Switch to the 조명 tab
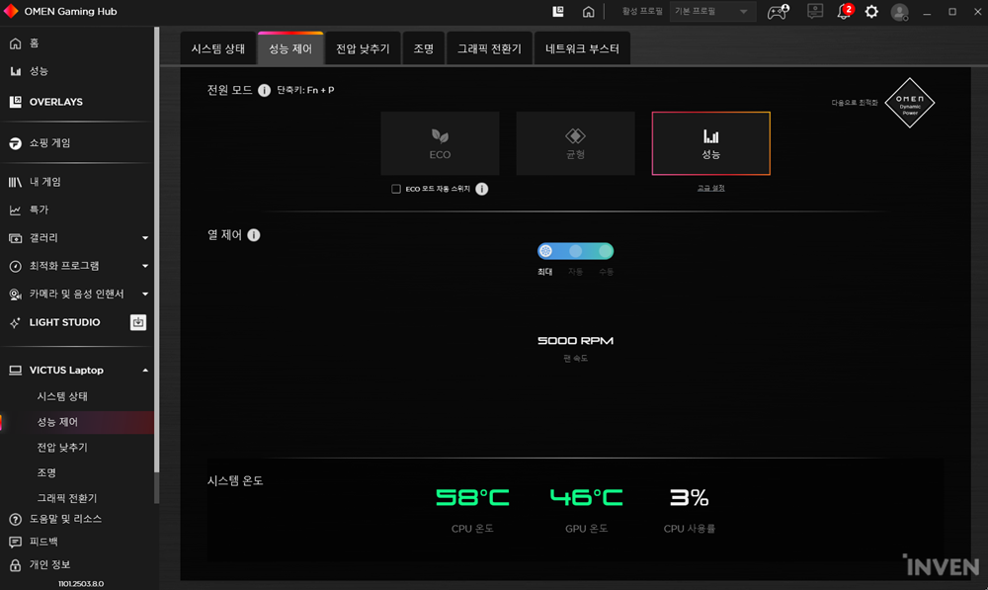Viewport: 988px width, 590px height. click(x=424, y=48)
